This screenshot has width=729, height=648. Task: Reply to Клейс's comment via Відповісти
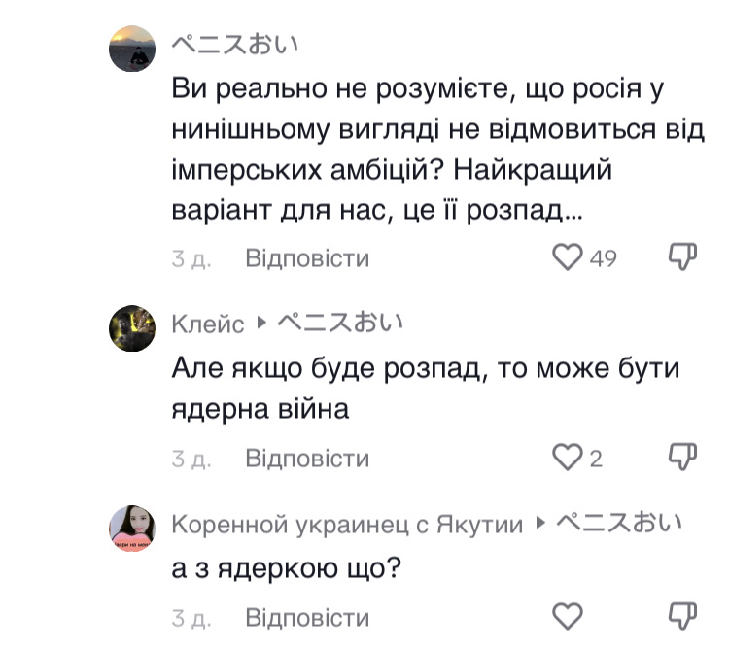[307, 458]
